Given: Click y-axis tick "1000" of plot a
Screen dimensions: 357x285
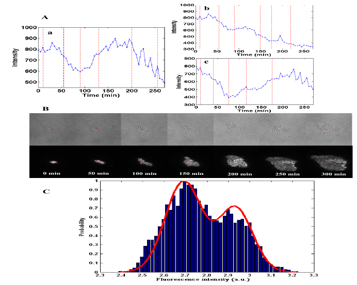Looking at the screenshot, I should 29,27.
